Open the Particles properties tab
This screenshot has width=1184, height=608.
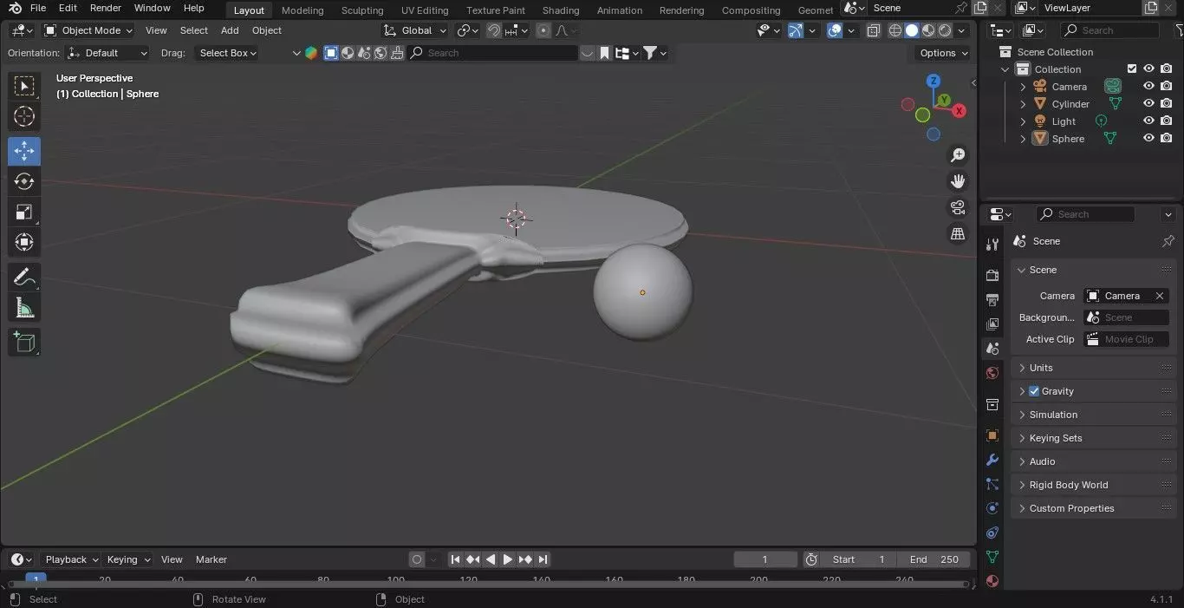[x=992, y=484]
